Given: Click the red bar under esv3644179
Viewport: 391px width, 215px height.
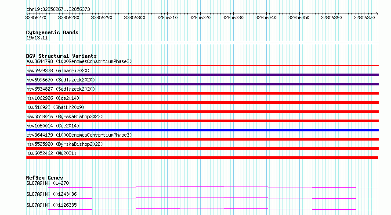Looking at the screenshot, I should pyautogui.click(x=202, y=139).
